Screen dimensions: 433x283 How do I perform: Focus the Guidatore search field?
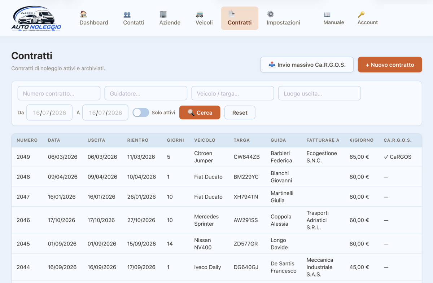point(146,93)
